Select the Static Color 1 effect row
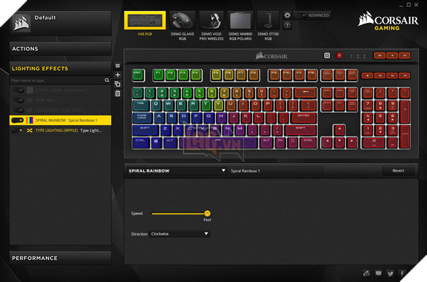The image size is (427, 282). 60,90
